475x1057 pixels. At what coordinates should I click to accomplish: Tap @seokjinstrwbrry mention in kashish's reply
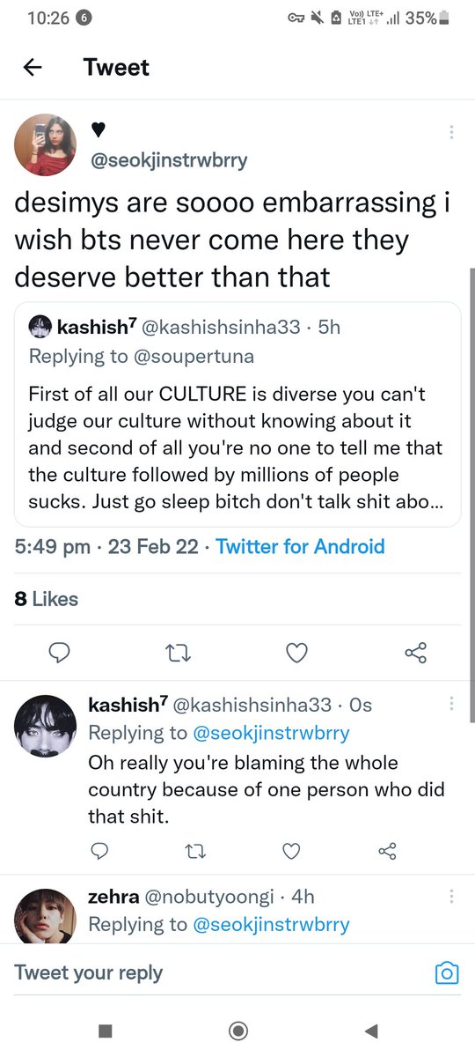coord(272,733)
